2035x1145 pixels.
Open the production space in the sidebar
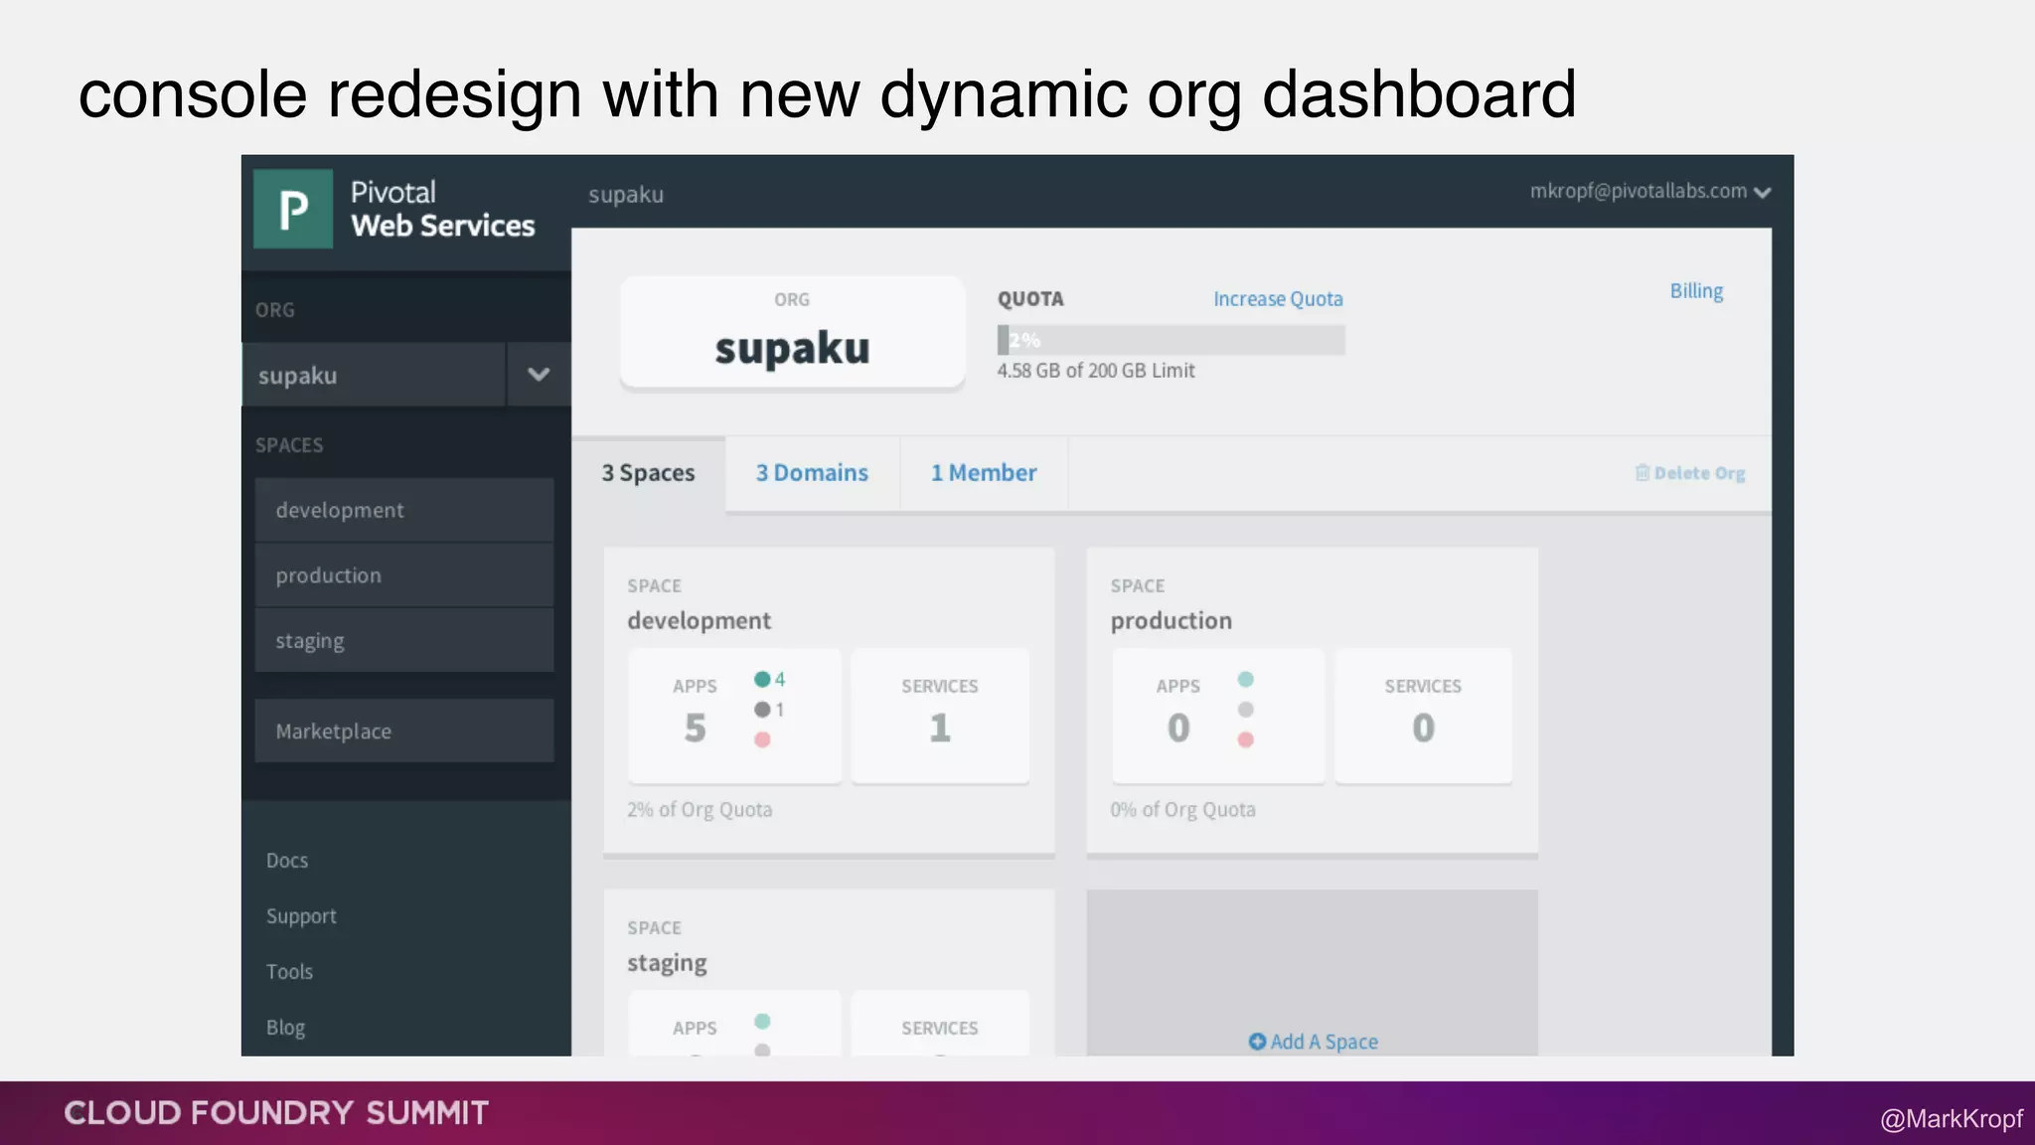tap(404, 575)
